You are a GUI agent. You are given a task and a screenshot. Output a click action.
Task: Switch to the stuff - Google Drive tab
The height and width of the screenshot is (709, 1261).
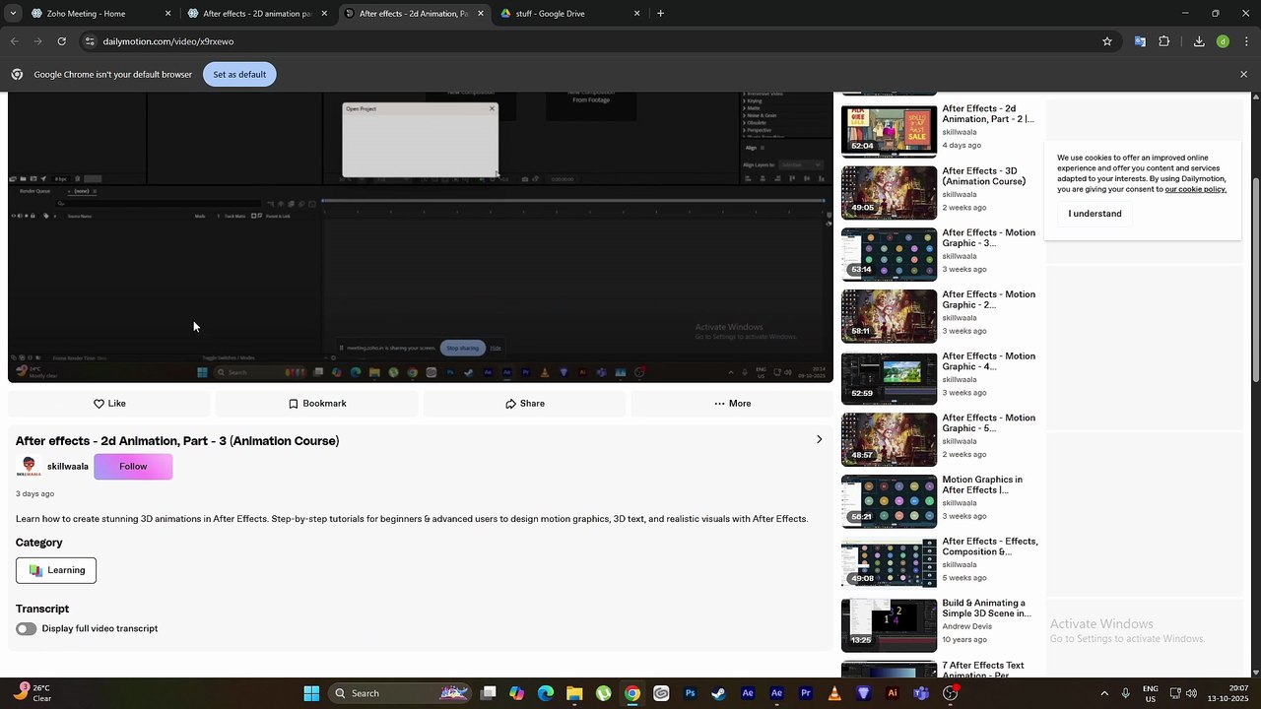click(x=569, y=14)
